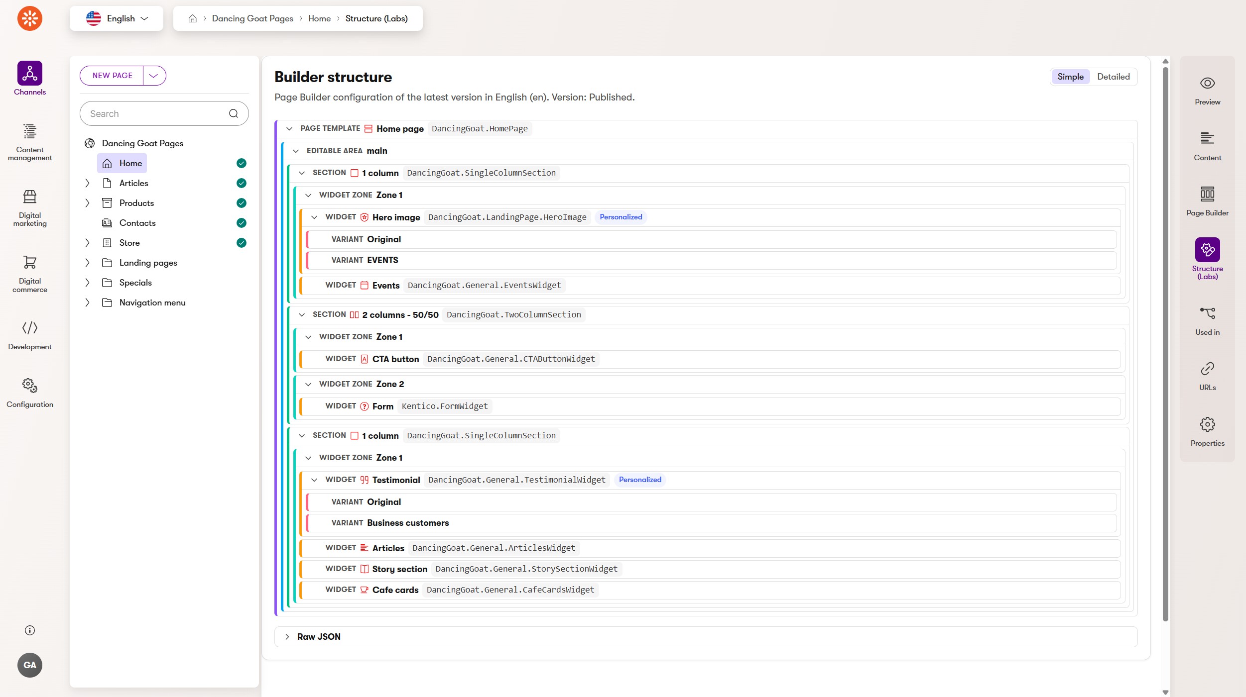Expand the Products tree node
Viewport: 1246px width, 697px height.
[87, 203]
